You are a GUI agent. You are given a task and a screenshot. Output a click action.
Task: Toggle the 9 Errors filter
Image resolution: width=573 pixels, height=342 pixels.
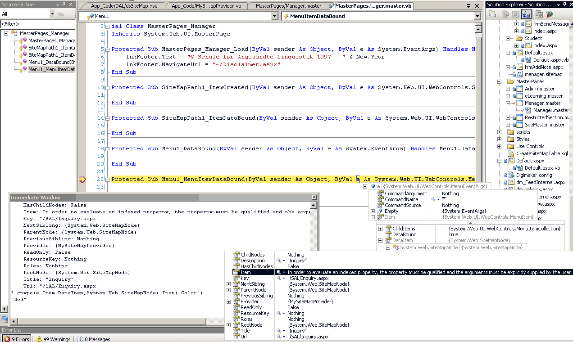(x=17, y=339)
